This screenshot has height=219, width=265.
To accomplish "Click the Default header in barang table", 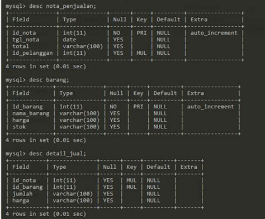I will click(x=165, y=93).
